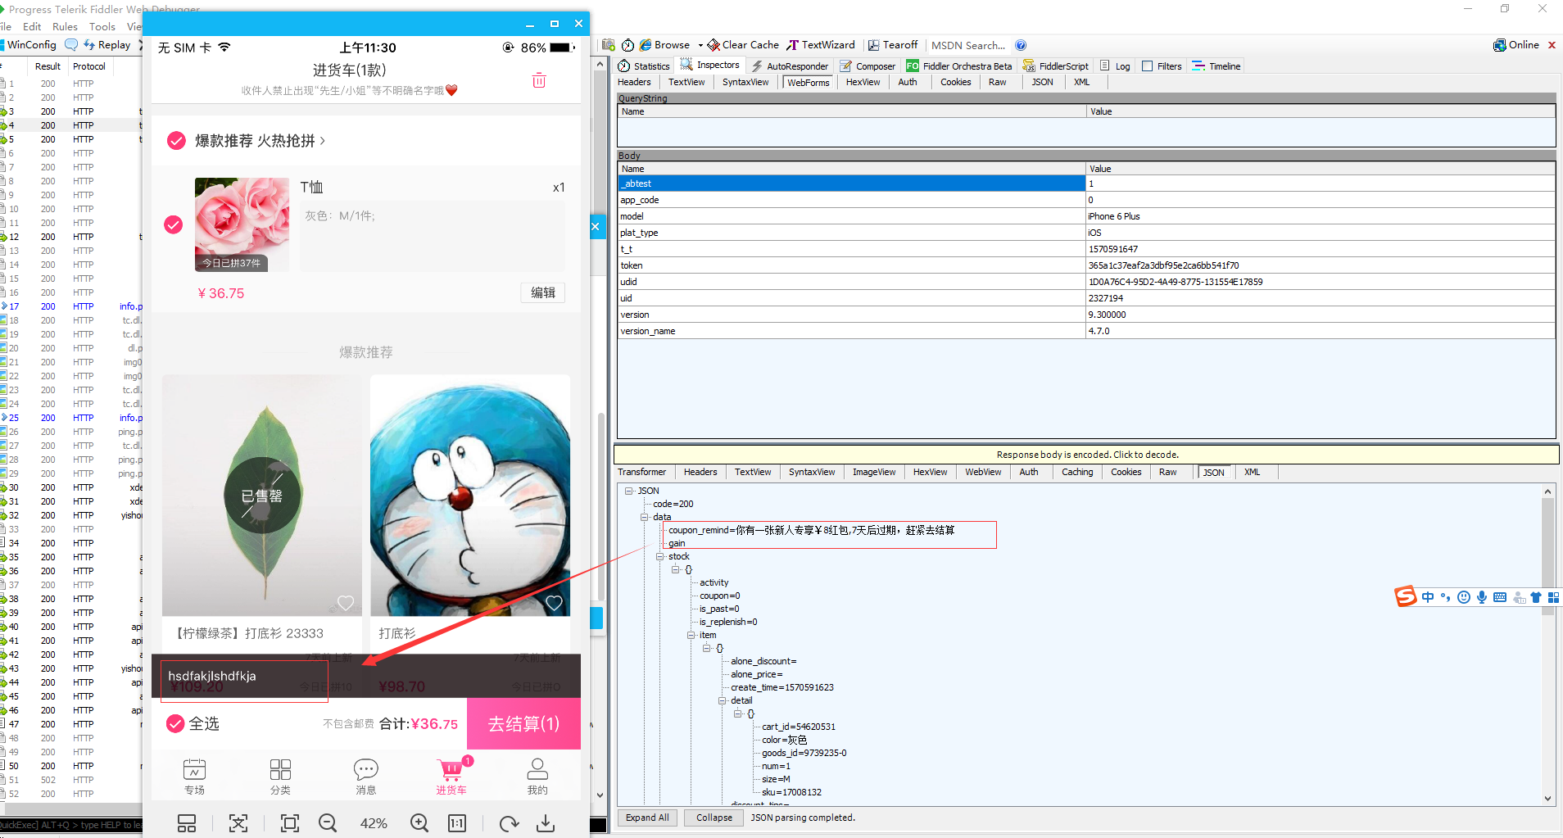
Task: Select cart_id=54620531 node in JSON tree
Action: (799, 727)
